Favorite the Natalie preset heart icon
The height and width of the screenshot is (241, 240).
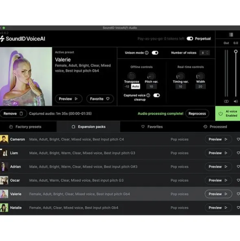click(238, 208)
